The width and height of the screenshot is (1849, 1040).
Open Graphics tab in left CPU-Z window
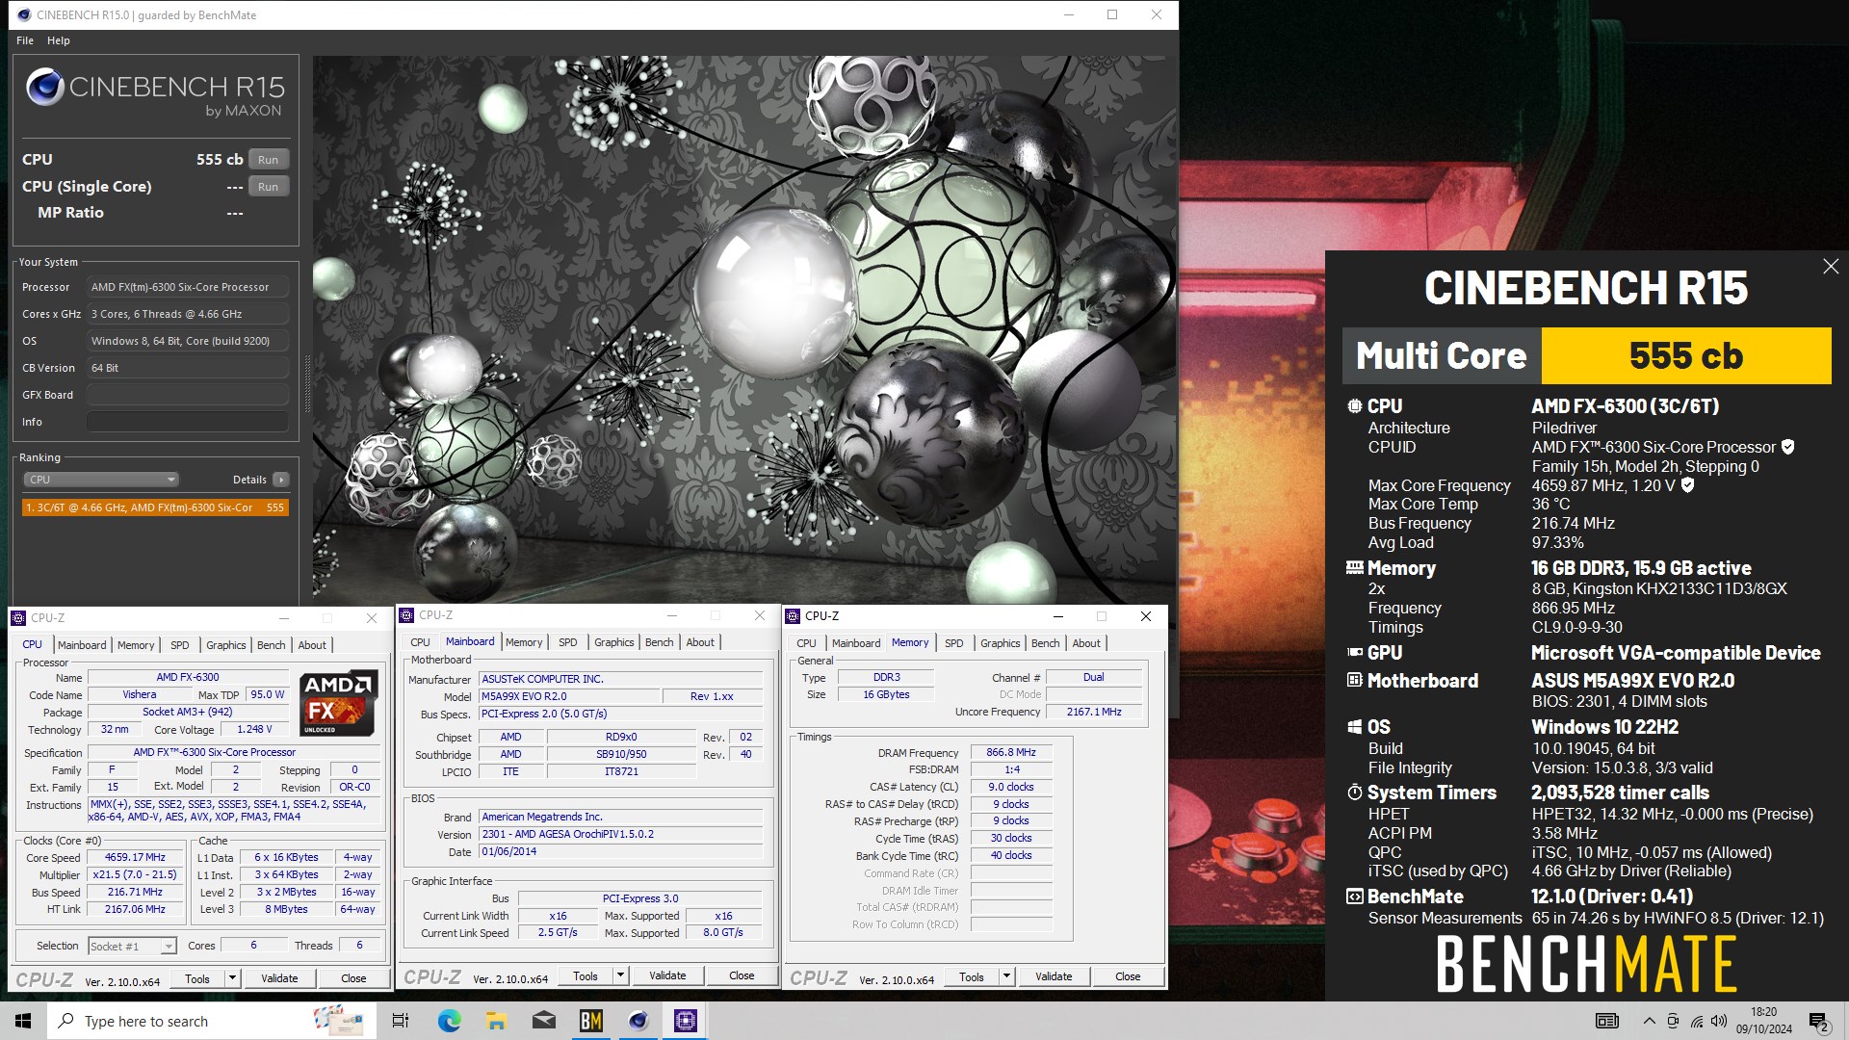(x=226, y=645)
